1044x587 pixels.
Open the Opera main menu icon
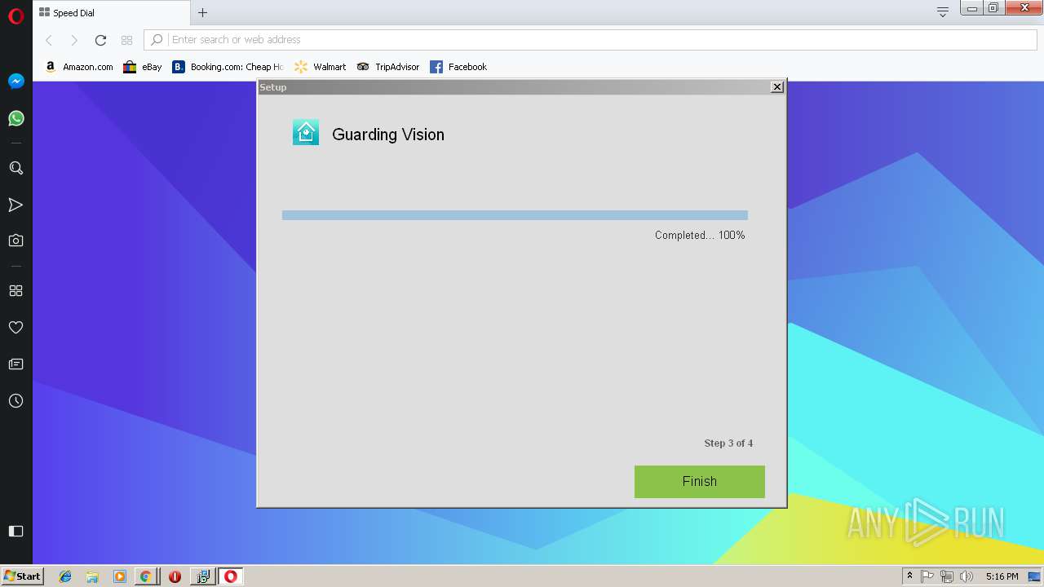[x=15, y=16]
